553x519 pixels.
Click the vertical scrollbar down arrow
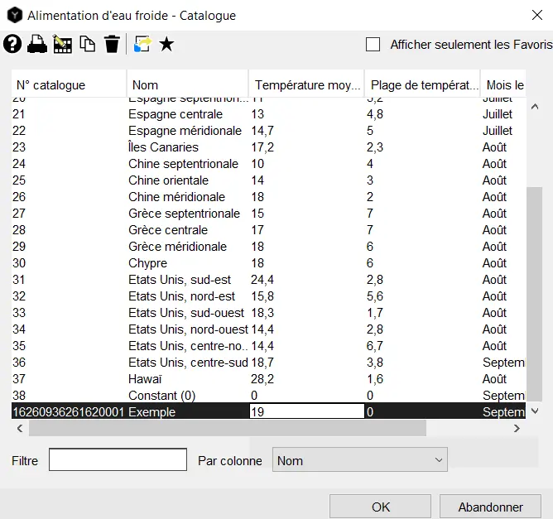point(534,411)
